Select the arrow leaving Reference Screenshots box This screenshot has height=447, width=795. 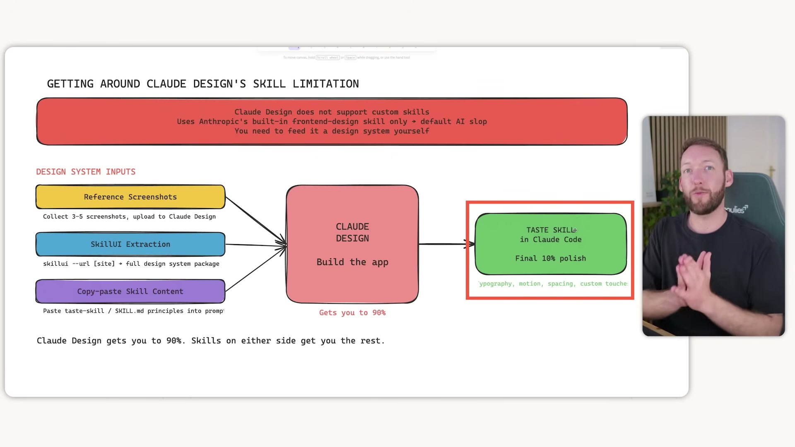coord(256,220)
